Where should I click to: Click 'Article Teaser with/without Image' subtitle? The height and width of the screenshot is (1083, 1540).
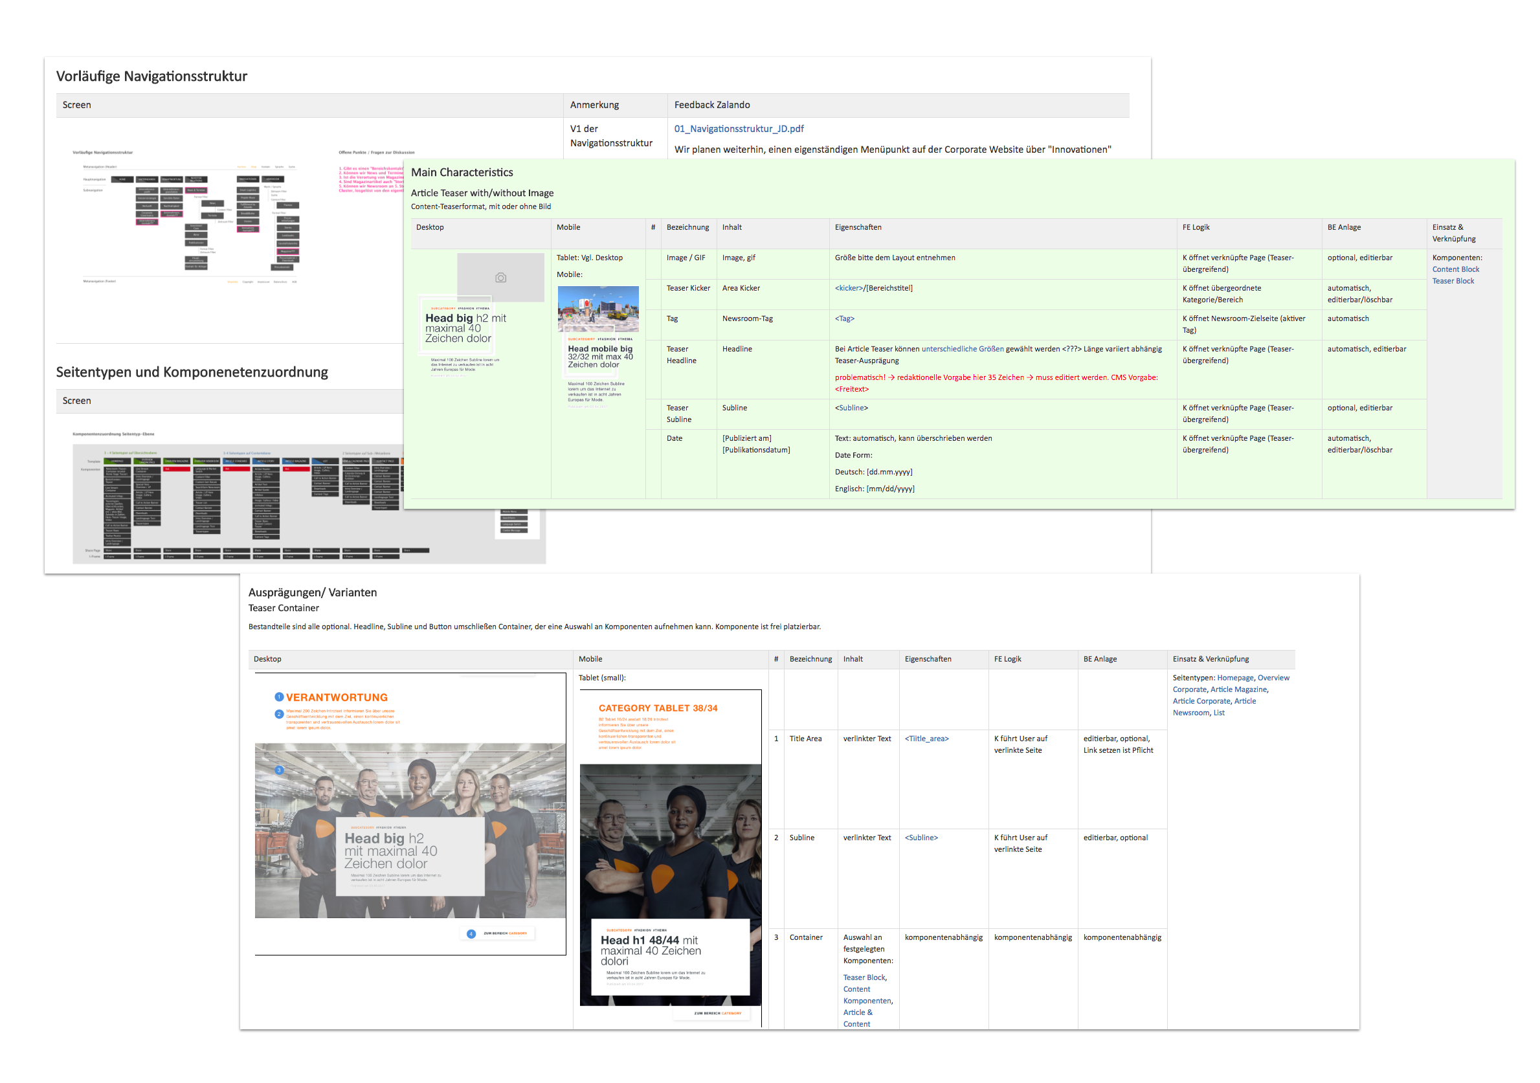482,193
